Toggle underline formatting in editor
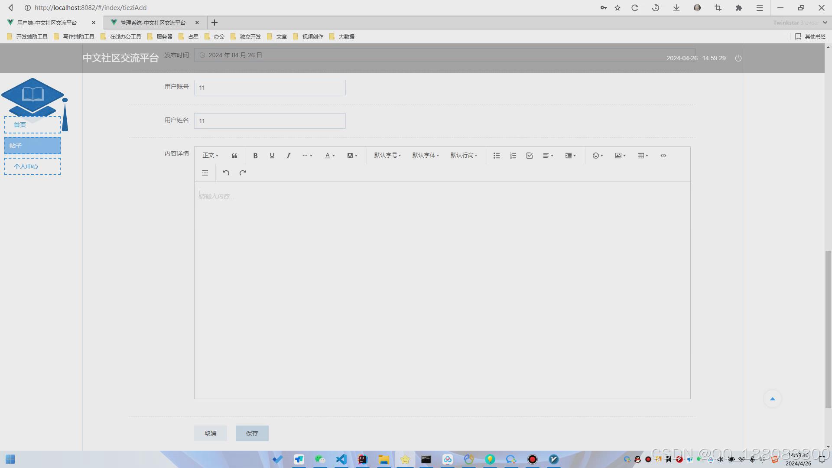The height and width of the screenshot is (468, 832). (x=272, y=156)
